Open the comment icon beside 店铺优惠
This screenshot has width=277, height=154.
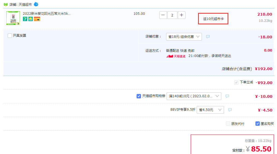coord(208,37)
